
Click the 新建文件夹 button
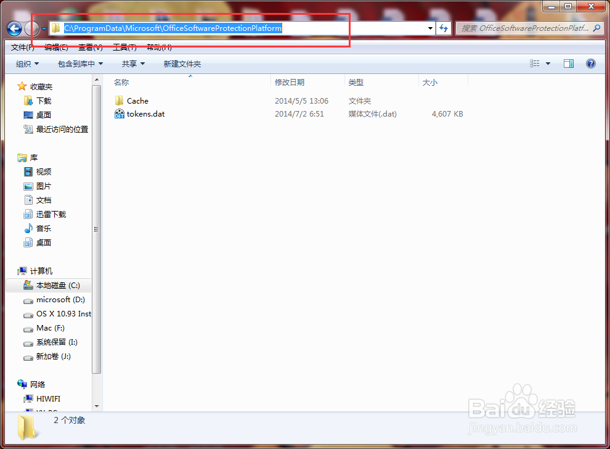click(182, 64)
